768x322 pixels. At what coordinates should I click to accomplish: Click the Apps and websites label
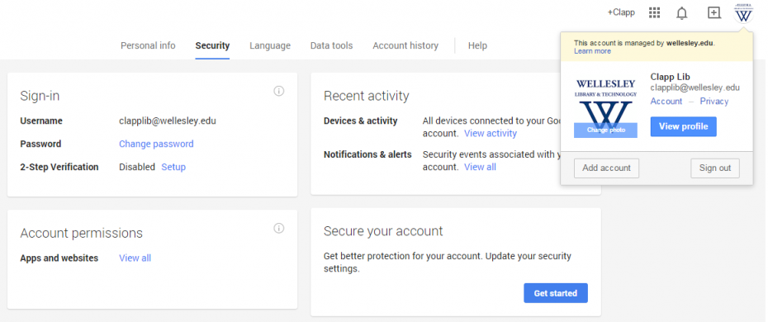point(59,258)
